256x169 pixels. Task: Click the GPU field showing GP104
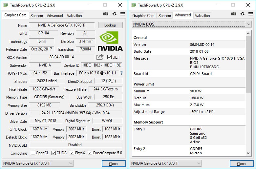pyautogui.click(x=43, y=33)
